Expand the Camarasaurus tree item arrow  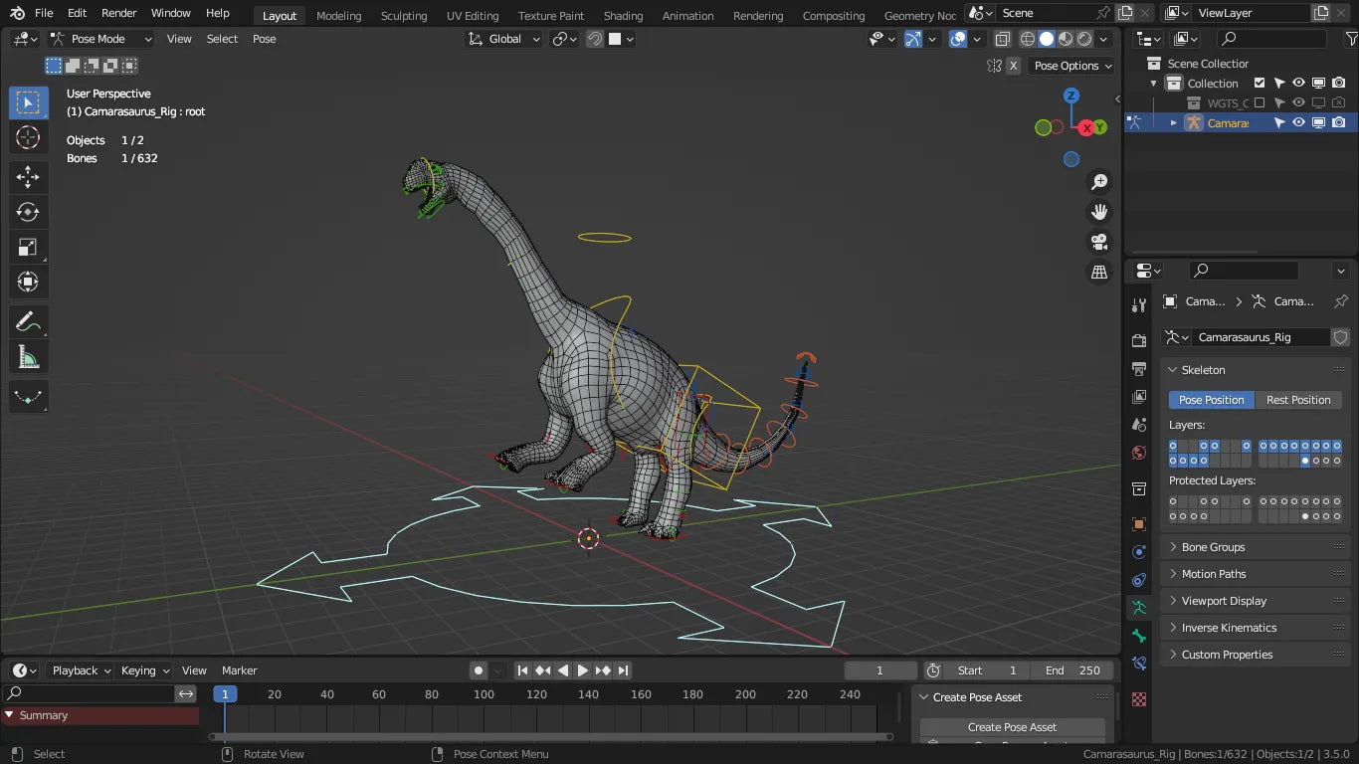[1174, 122]
